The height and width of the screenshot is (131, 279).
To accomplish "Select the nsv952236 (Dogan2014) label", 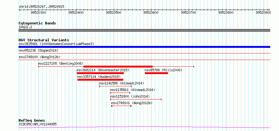I will 39,50.
